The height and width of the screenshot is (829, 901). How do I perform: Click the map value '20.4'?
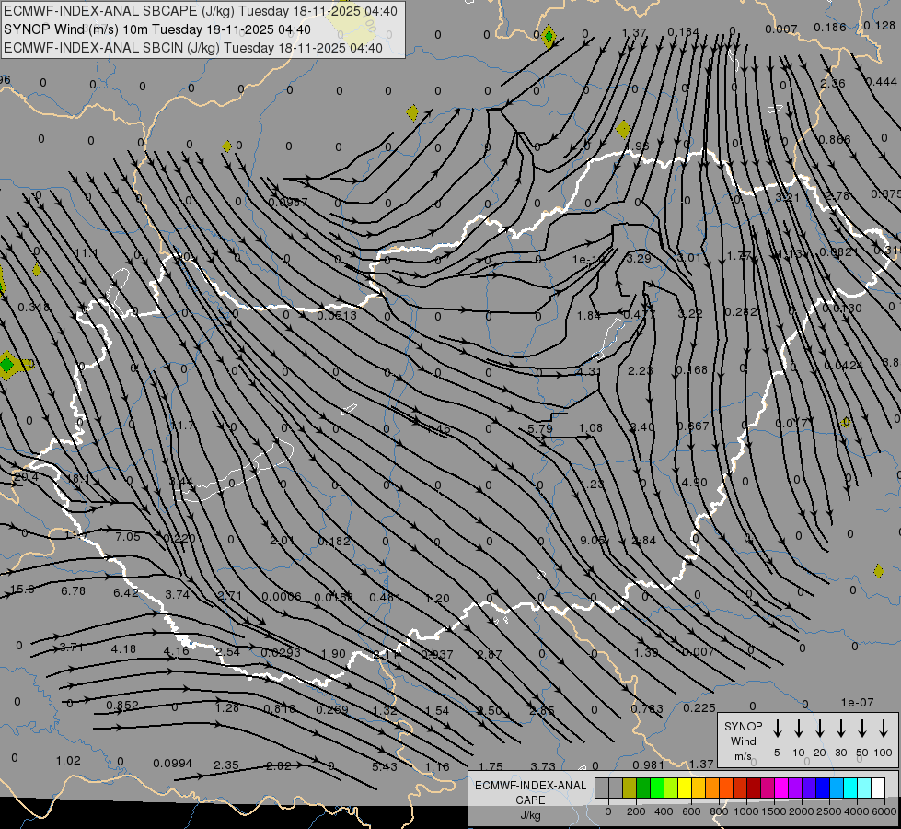27,477
